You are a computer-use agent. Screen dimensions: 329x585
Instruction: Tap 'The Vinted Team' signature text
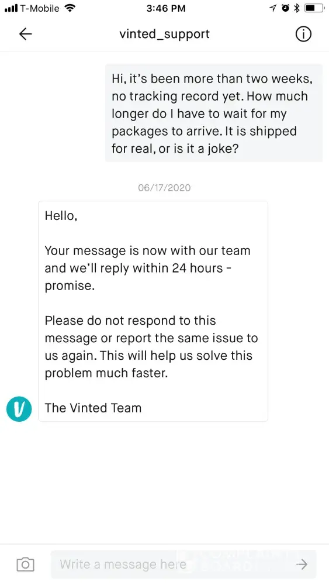point(93,408)
